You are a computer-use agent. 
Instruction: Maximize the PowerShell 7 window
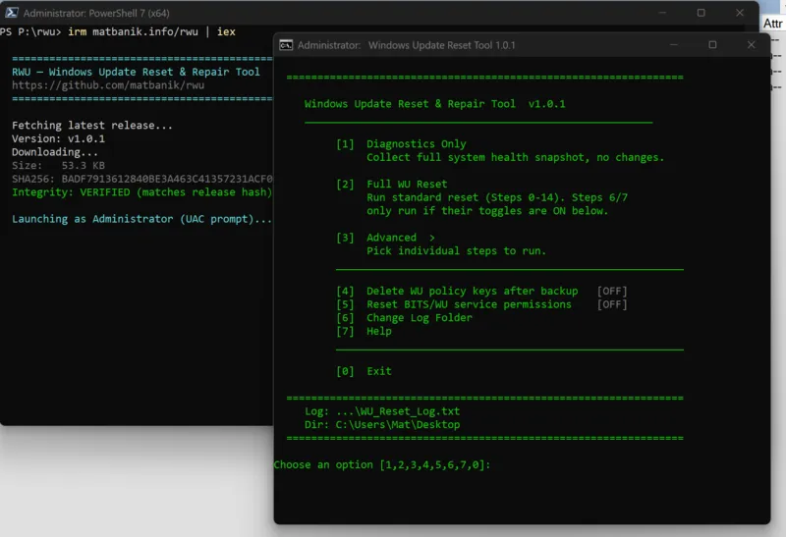701,13
